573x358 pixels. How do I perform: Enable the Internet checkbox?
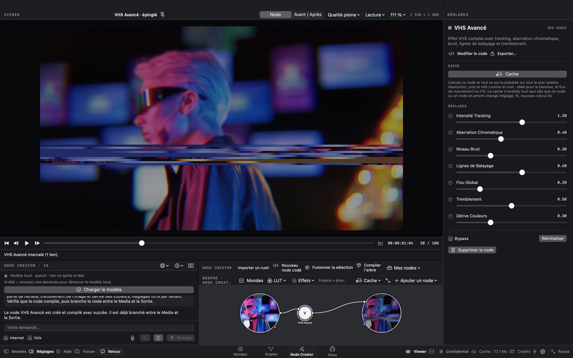tap(6, 338)
